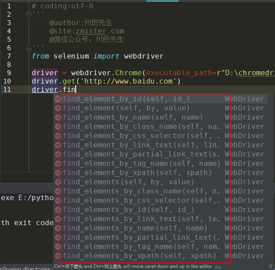Click method icon beside find_element_by_xpath

(58, 173)
